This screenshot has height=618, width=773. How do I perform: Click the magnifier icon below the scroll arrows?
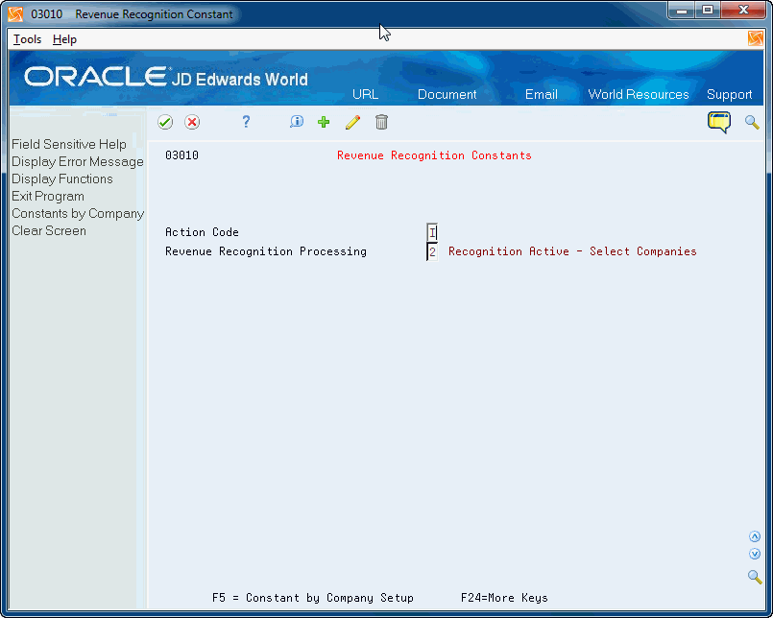click(x=754, y=577)
